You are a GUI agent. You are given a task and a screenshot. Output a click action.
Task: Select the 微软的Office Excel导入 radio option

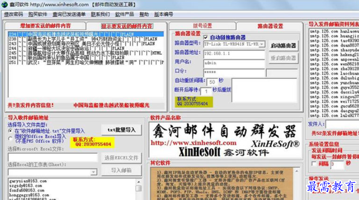10,139
